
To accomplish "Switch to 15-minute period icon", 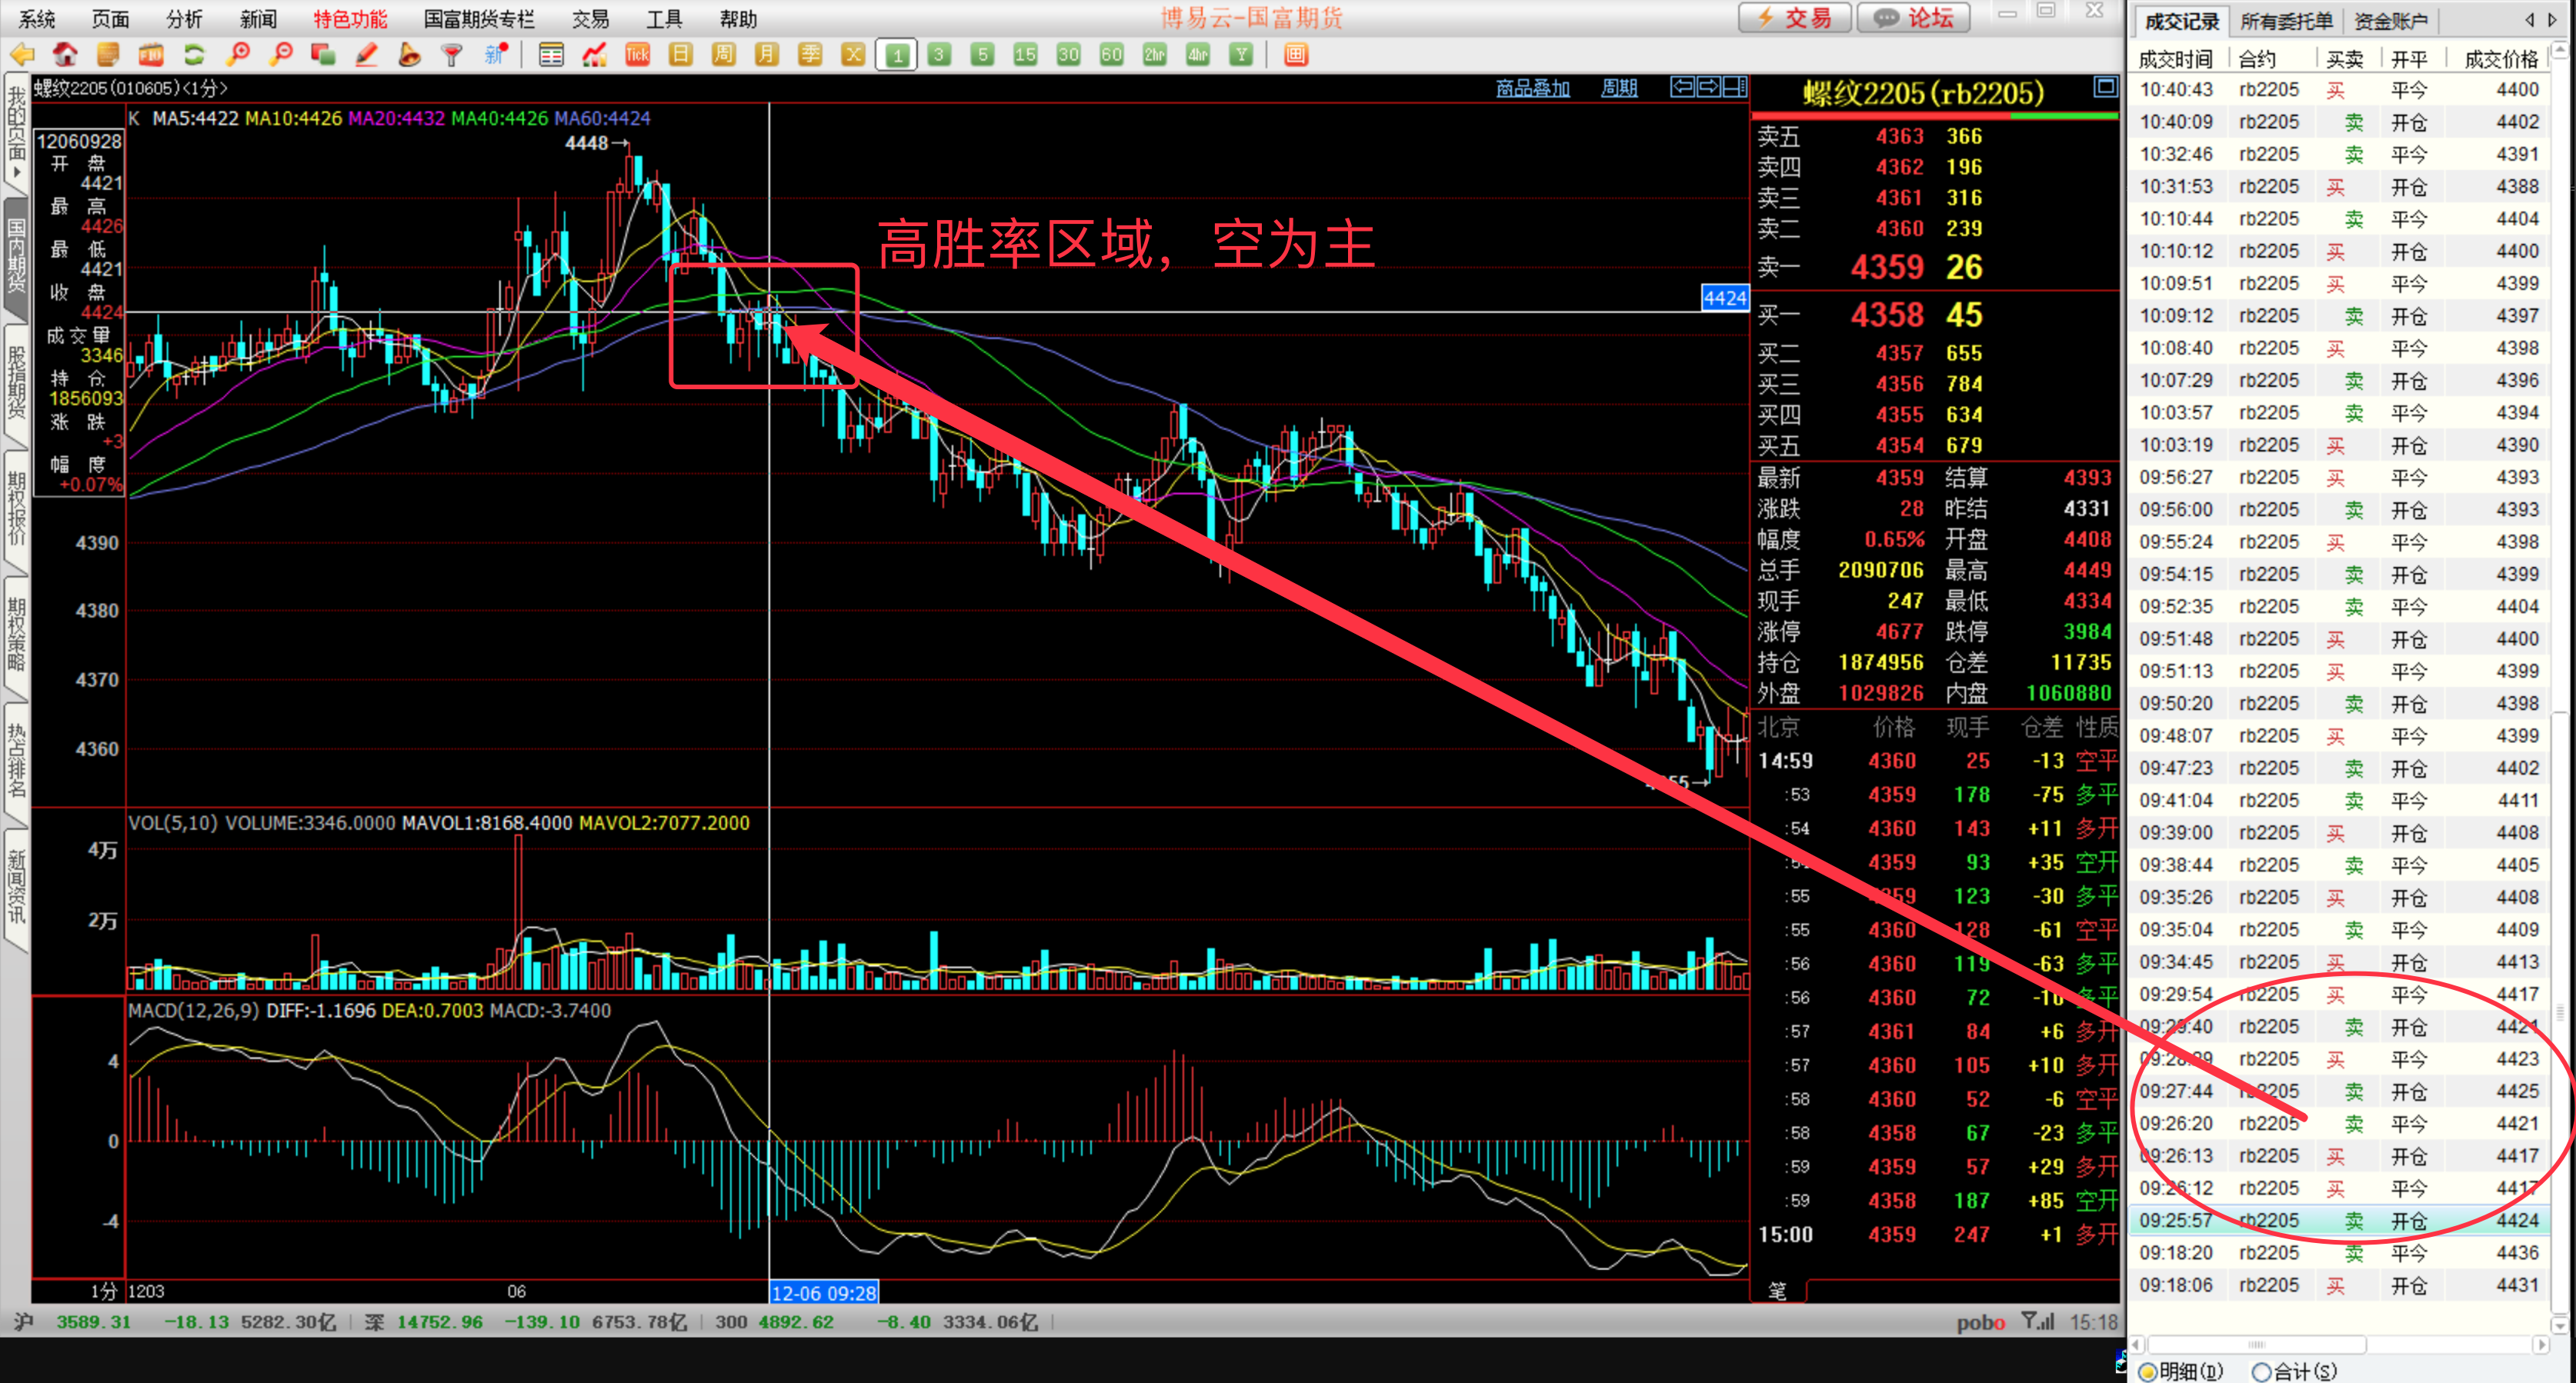I will pos(1025,55).
